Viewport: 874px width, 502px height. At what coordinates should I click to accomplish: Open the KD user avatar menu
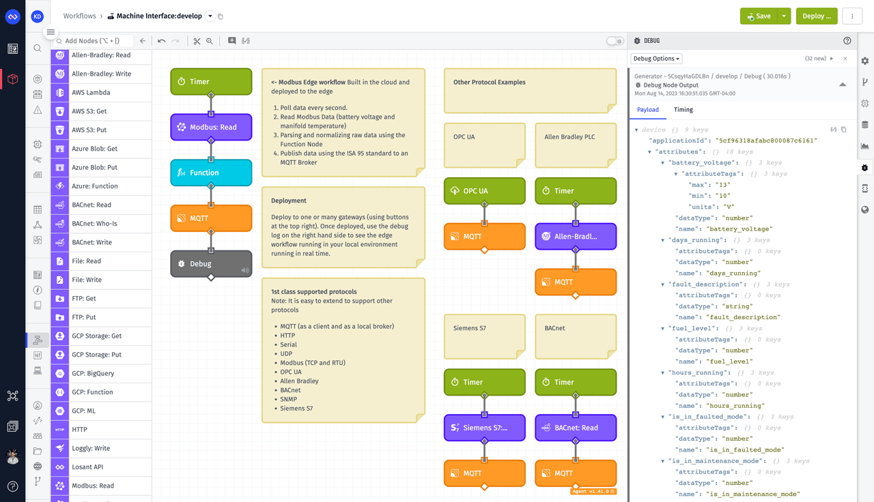coord(38,16)
